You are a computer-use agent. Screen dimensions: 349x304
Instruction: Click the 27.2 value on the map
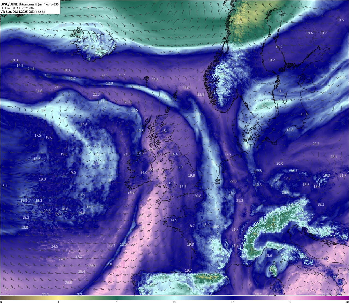coord(79,257)
